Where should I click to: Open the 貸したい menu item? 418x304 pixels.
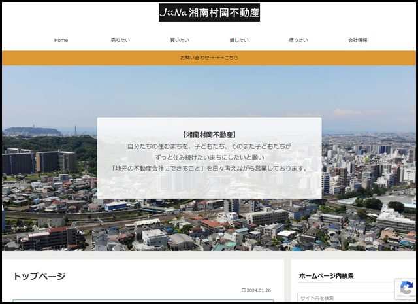(239, 40)
